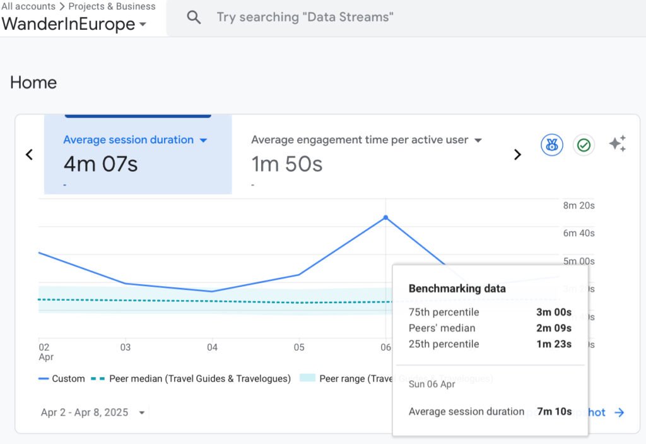Go to previous metric with left chevron
Viewport: 646px width, 444px height.
(x=29, y=155)
